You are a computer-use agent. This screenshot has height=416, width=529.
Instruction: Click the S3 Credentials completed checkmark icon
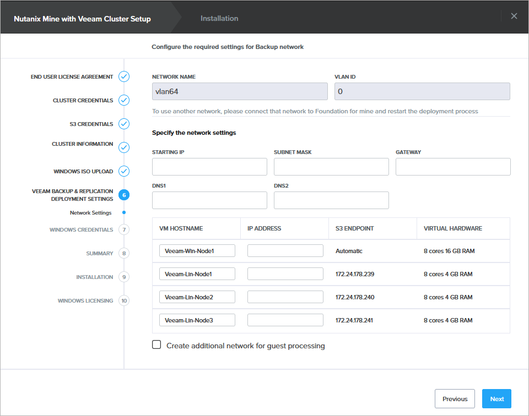(124, 124)
